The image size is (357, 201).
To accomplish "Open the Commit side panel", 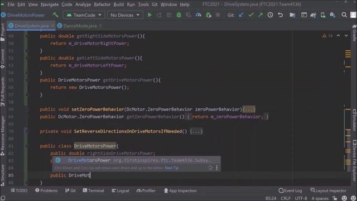I will (x=2, y=59).
